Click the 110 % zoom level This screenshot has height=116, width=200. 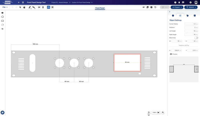(154, 113)
